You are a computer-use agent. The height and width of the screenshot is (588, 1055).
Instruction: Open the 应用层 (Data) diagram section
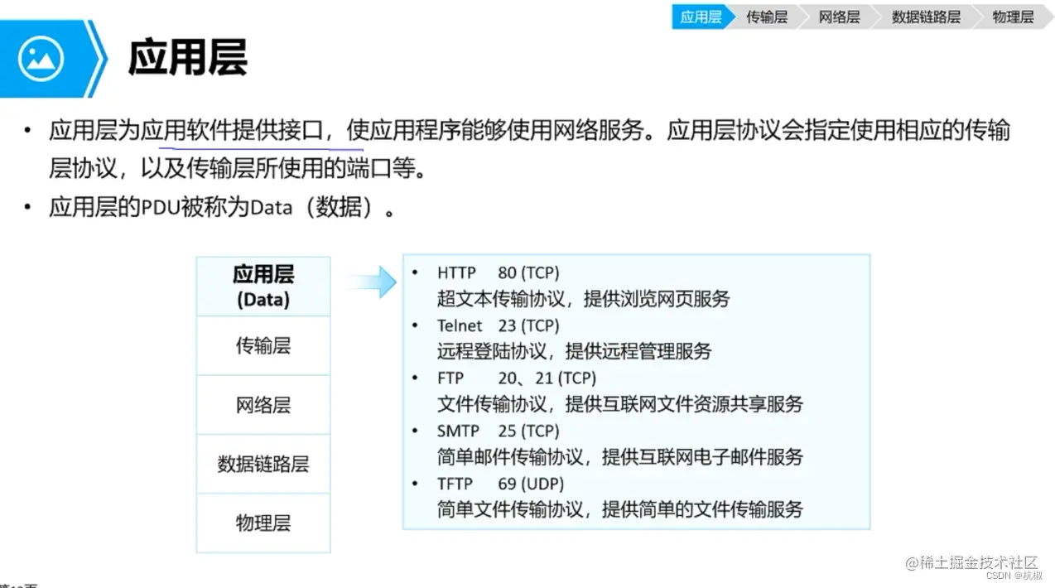coord(263,285)
